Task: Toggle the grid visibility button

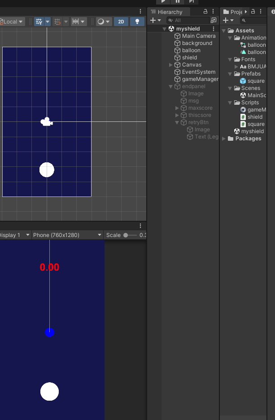Action: (39, 22)
